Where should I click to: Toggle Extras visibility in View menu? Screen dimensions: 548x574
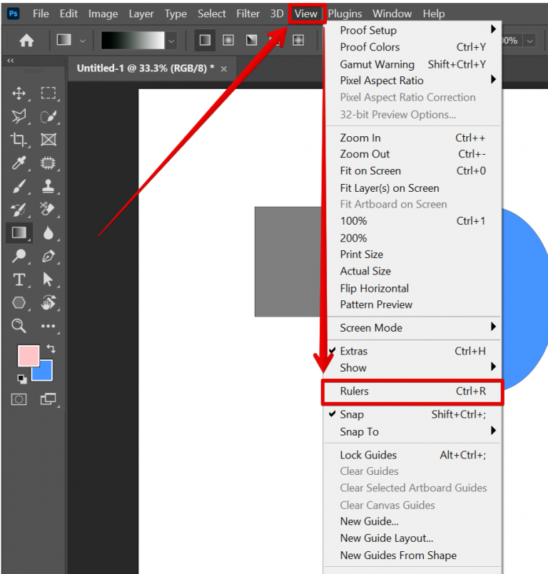(x=354, y=351)
